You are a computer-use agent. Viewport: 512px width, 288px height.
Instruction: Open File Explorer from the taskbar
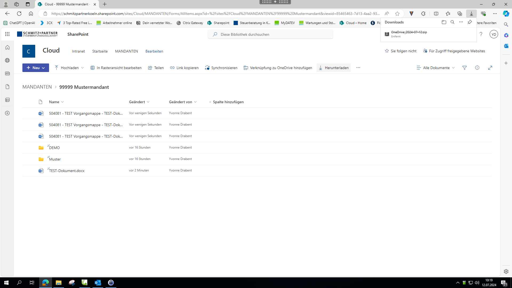click(58, 283)
